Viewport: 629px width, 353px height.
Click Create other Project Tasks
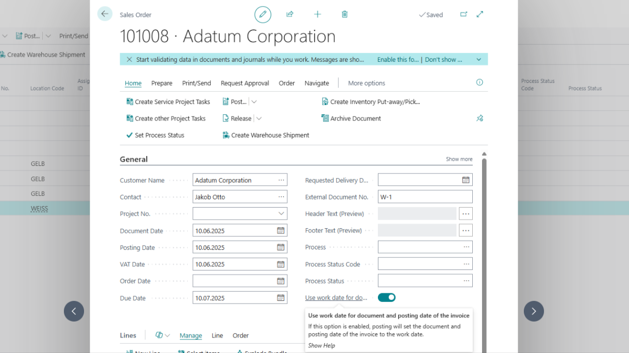(166, 119)
